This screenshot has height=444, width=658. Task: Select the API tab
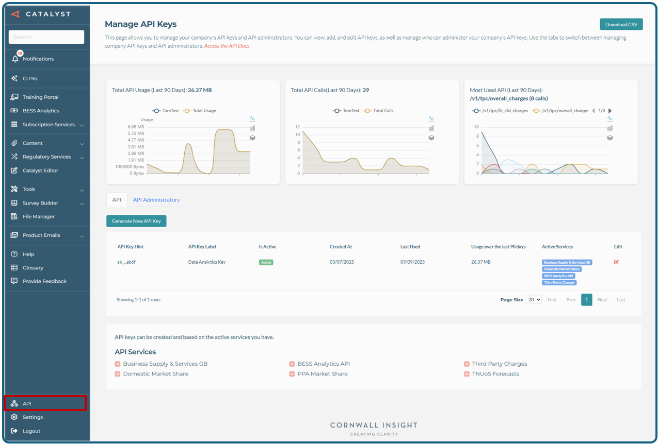pyautogui.click(x=117, y=199)
